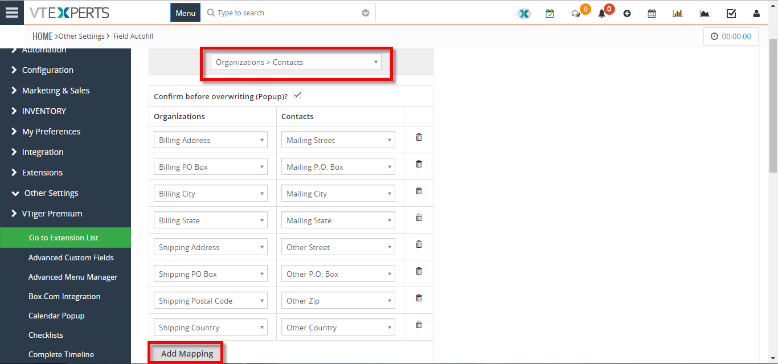Open the Organizations > Contacts module dropdown
Viewport: 778px width, 364px height.
(x=296, y=62)
